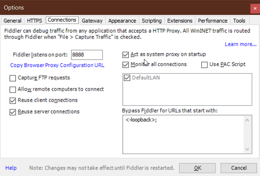Switch to the General tab
260x176 pixels.
12,21
